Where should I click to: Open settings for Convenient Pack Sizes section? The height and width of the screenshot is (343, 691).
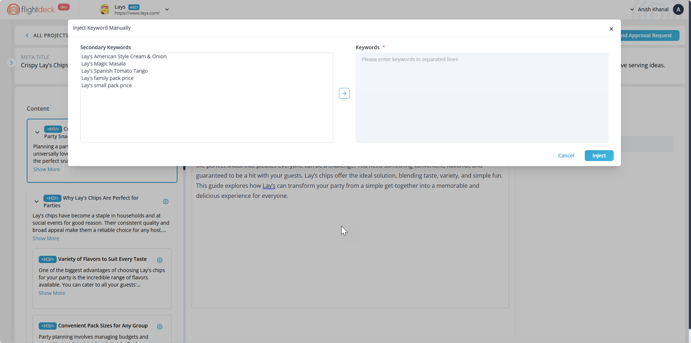160,327
